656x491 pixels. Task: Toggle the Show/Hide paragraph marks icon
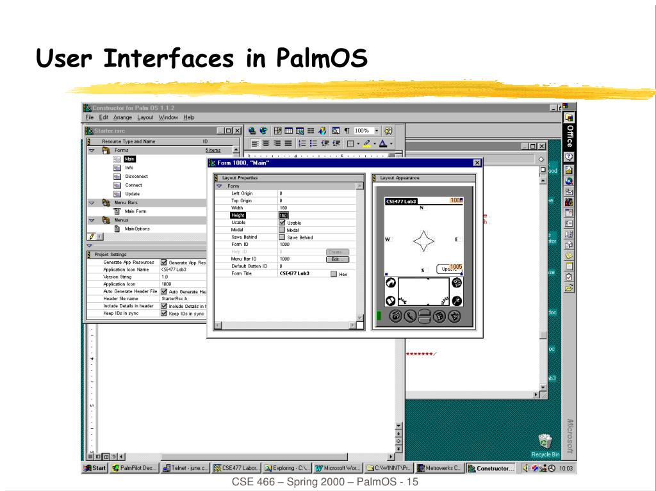pos(347,131)
